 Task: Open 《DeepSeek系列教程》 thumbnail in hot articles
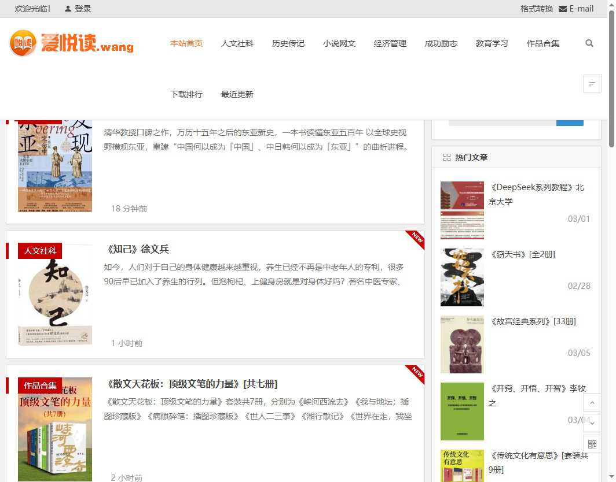pyautogui.click(x=462, y=210)
